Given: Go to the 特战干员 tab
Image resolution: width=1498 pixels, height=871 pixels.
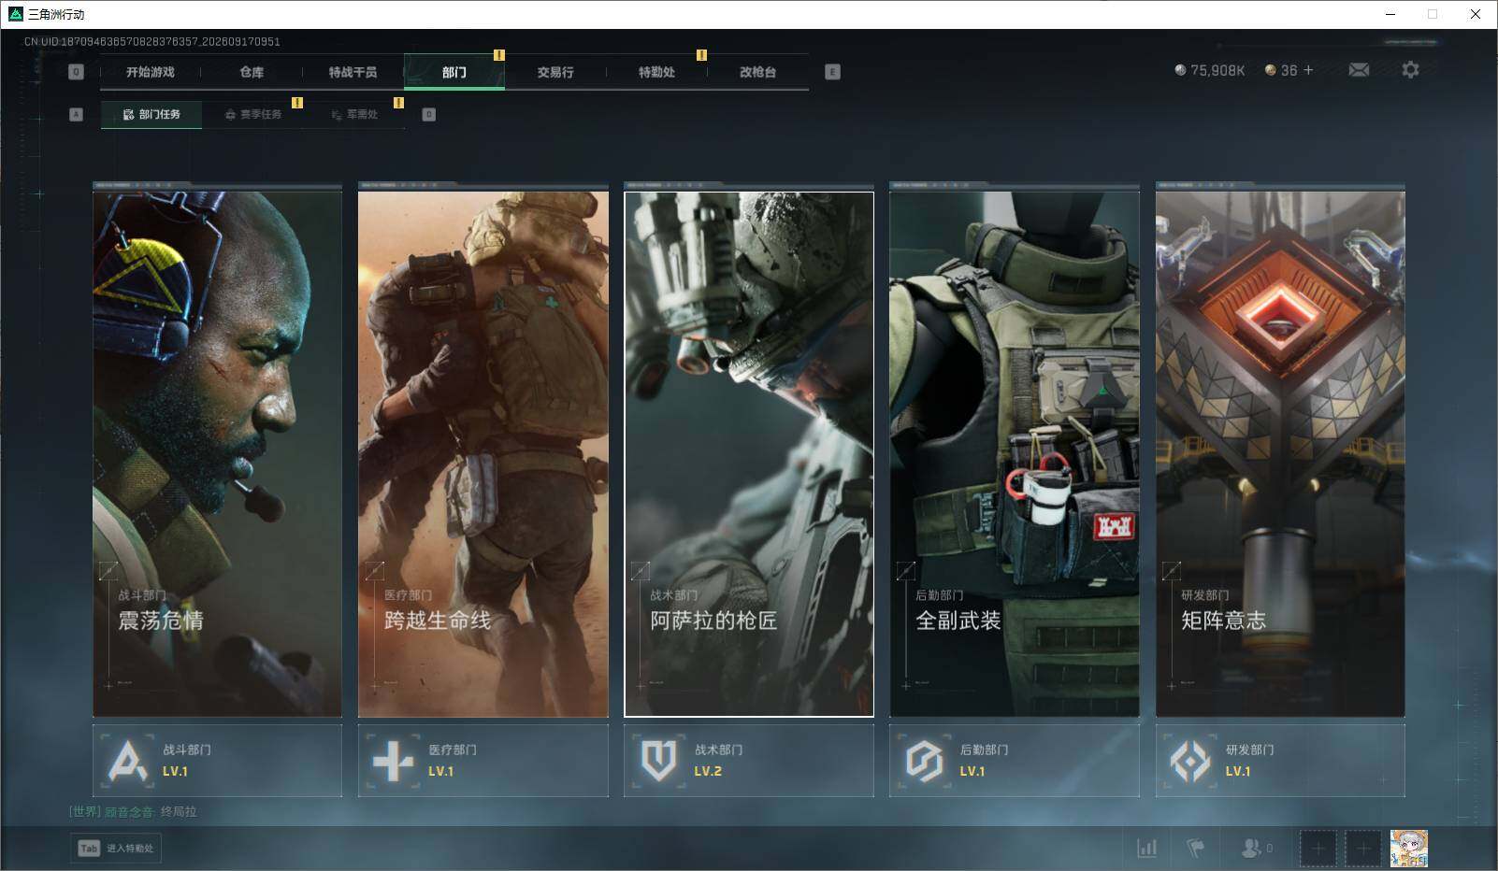Looking at the screenshot, I should point(353,72).
